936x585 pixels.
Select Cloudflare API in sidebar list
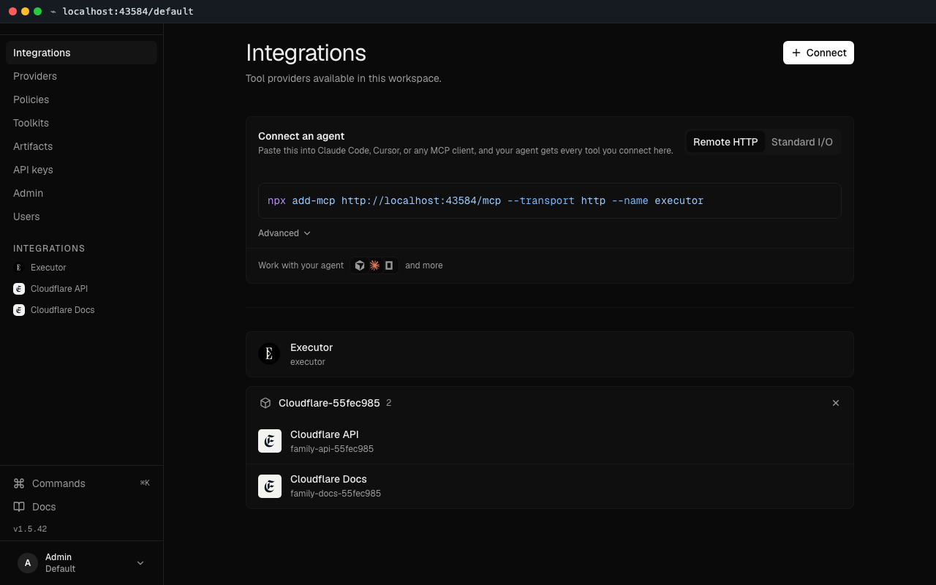(81, 289)
